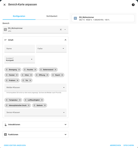Select the Konfiguration tab
This screenshot has width=138, height=148.
pos(19,16)
